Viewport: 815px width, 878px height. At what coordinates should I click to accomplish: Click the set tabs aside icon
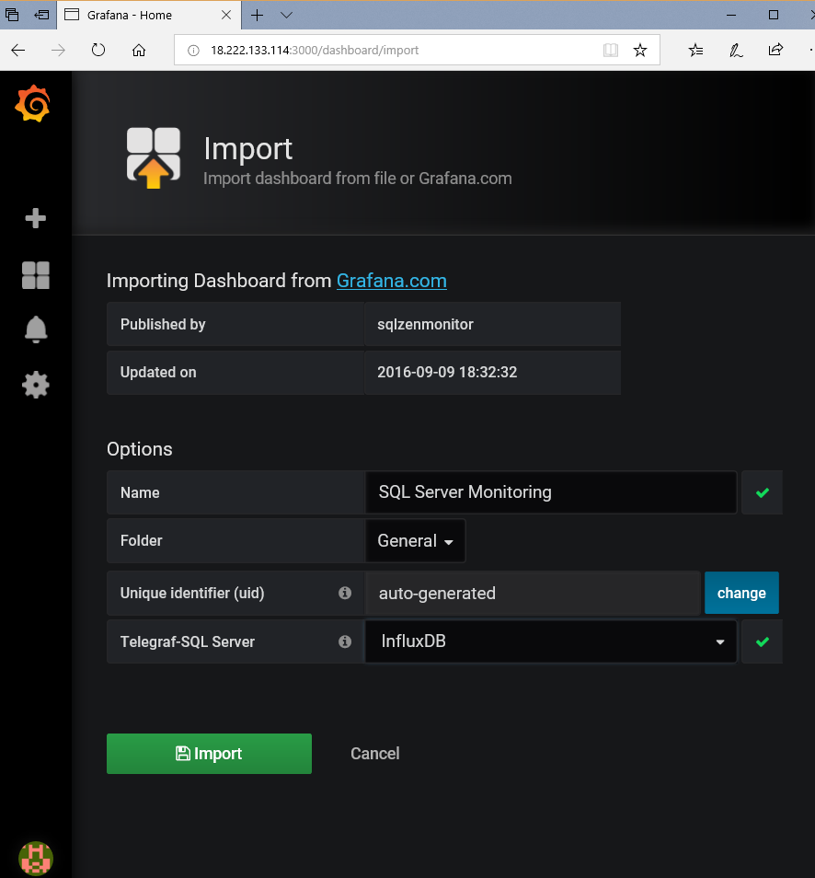[41, 15]
